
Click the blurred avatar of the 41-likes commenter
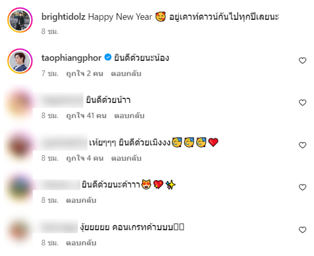pyautogui.click(x=19, y=103)
